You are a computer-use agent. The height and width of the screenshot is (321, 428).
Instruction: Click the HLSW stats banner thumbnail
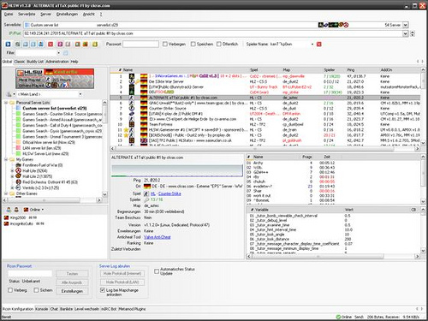coord(55,79)
